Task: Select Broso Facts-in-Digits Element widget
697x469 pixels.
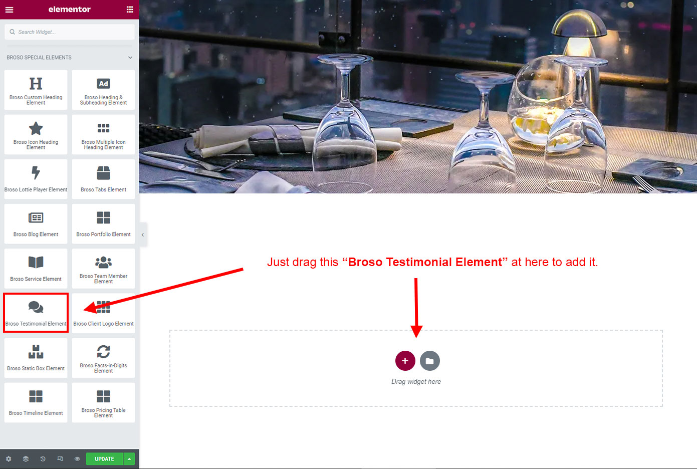Action: coord(103,358)
